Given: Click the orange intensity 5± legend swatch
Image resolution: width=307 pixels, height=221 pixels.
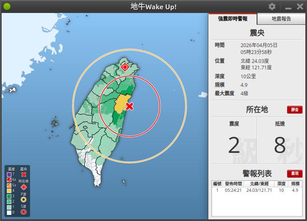Looking at the screenshot, I should (9, 185).
